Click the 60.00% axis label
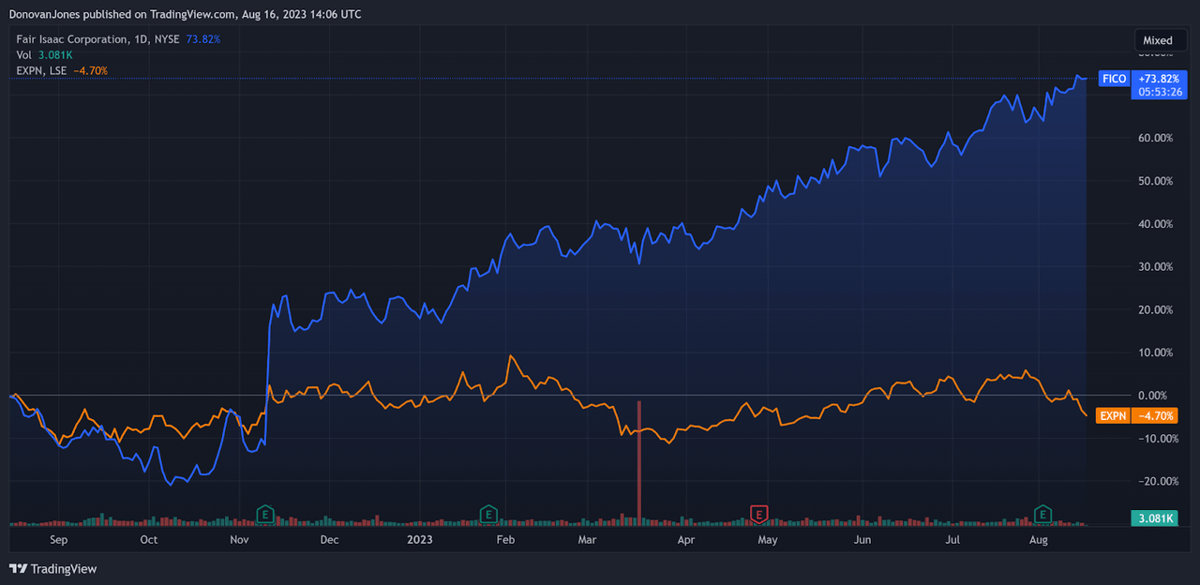The height and width of the screenshot is (585, 1200). coord(1154,138)
